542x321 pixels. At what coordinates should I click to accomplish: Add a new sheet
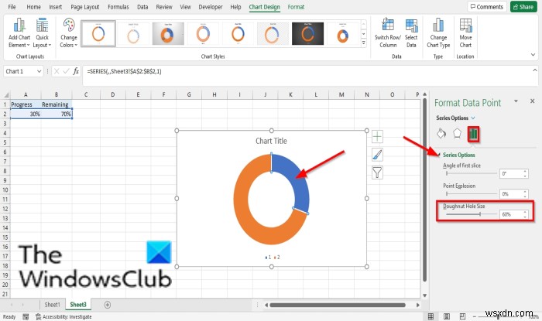click(x=108, y=305)
